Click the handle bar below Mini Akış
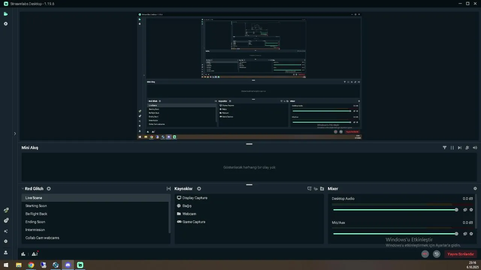This screenshot has width=481, height=270. [249, 184]
